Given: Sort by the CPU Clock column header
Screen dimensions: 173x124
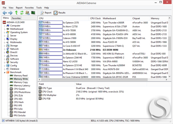Looking at the screenshot, I should (x=96, y=18).
